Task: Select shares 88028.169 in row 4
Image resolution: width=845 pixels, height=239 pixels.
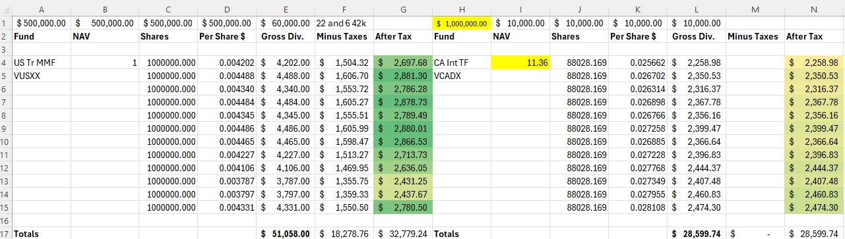Action: [x=579, y=63]
